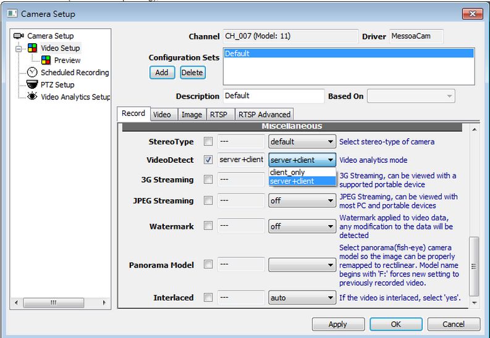Close the Camera Setup window

click(472, 14)
